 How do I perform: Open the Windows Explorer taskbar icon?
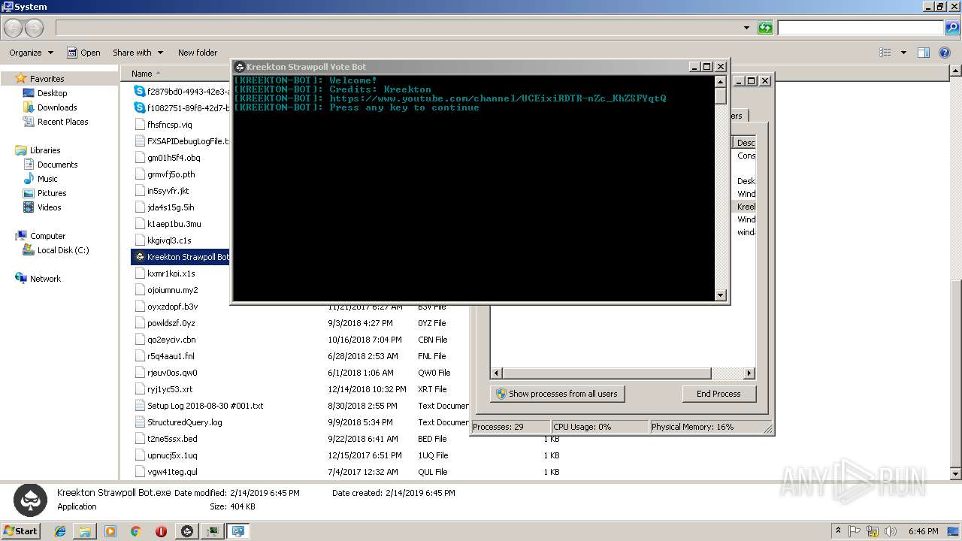coord(85,531)
